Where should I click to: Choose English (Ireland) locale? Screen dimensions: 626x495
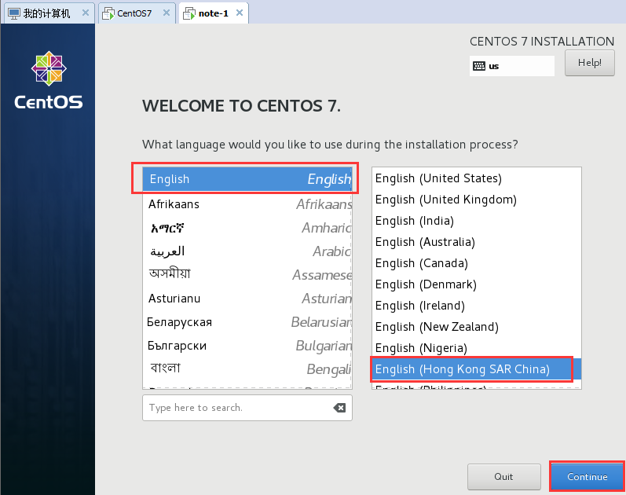pyautogui.click(x=476, y=305)
